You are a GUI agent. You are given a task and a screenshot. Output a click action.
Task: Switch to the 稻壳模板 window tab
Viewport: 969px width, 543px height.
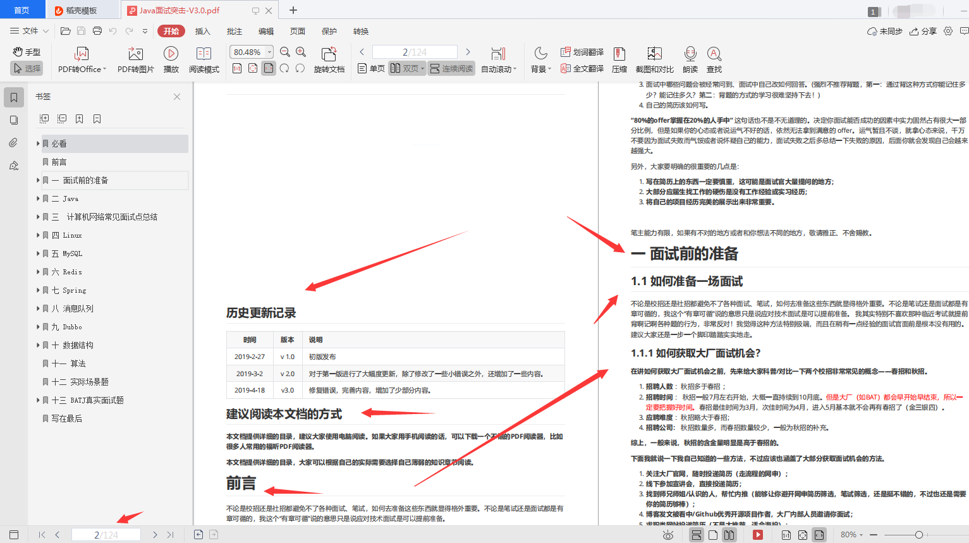(81, 10)
